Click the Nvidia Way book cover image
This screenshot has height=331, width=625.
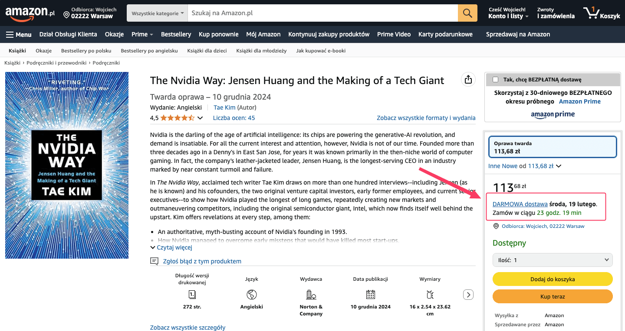(x=67, y=165)
